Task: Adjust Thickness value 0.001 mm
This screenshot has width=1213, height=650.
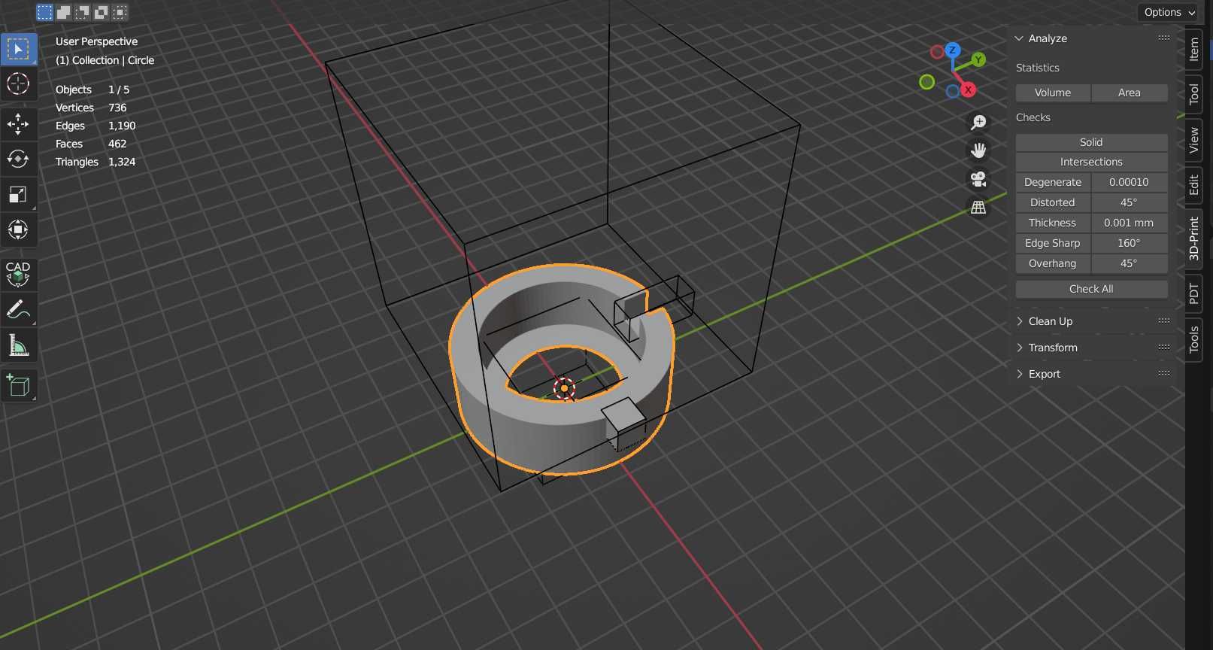Action: pos(1130,223)
